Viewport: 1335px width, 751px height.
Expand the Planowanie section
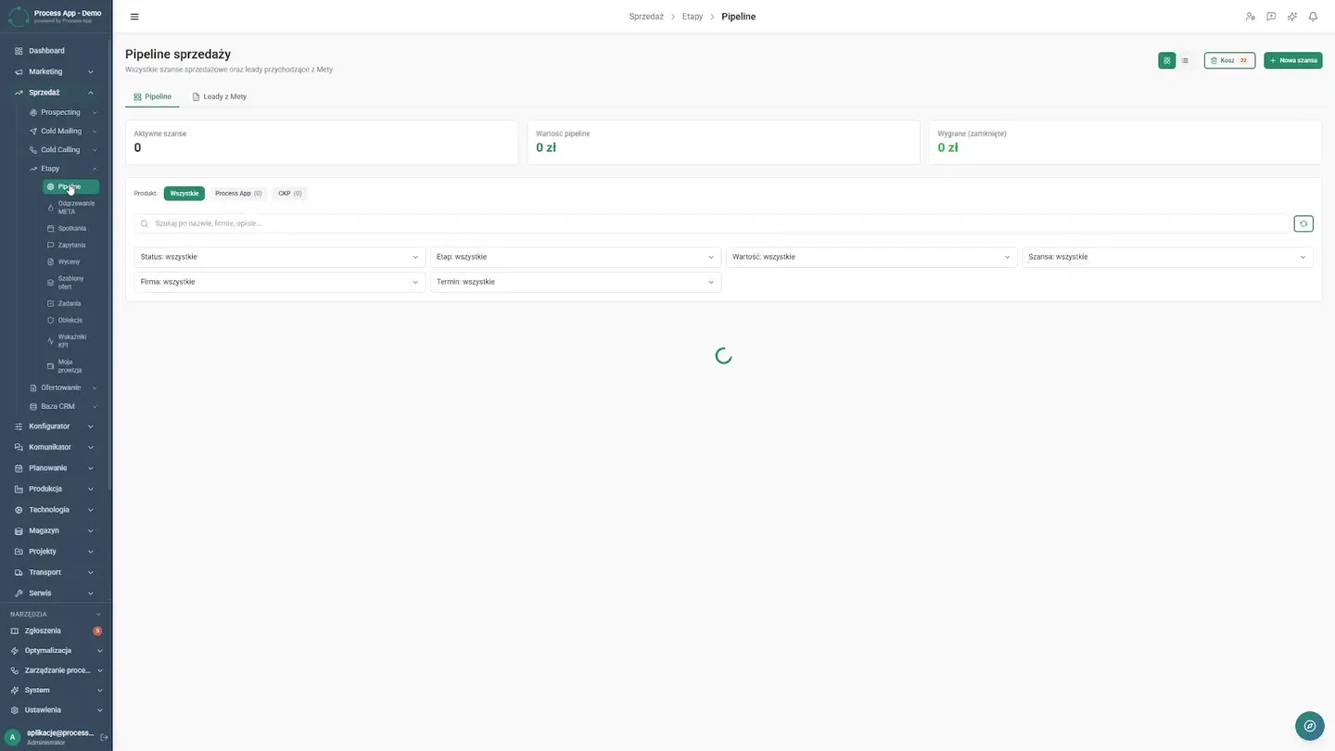(56, 468)
